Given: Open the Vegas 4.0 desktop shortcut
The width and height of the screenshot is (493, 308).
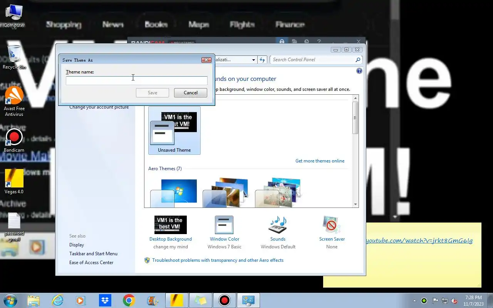Looking at the screenshot, I should pos(14,181).
